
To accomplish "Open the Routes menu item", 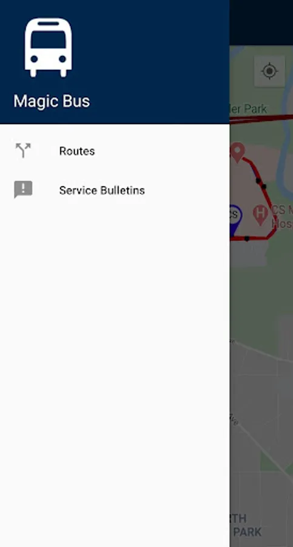I will [x=115, y=151].
